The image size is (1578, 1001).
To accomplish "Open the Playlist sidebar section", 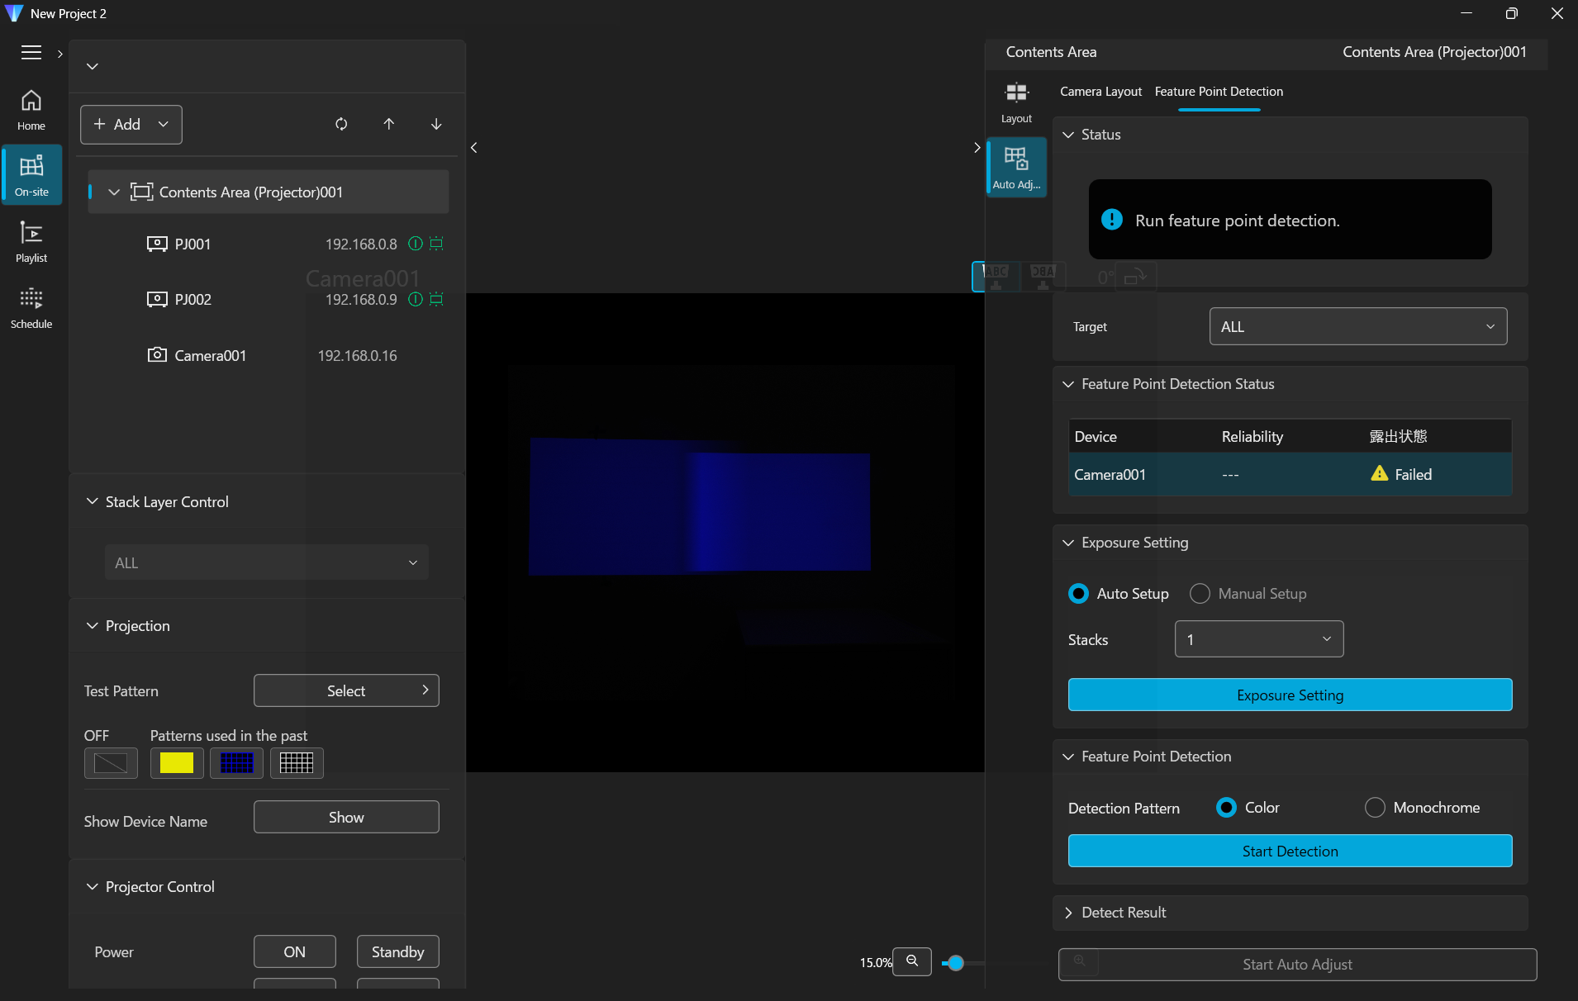I will 31,242.
